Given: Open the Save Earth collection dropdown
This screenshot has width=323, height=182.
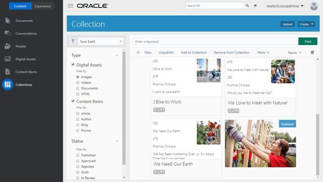Looking at the screenshot, I should [x=100, y=41].
